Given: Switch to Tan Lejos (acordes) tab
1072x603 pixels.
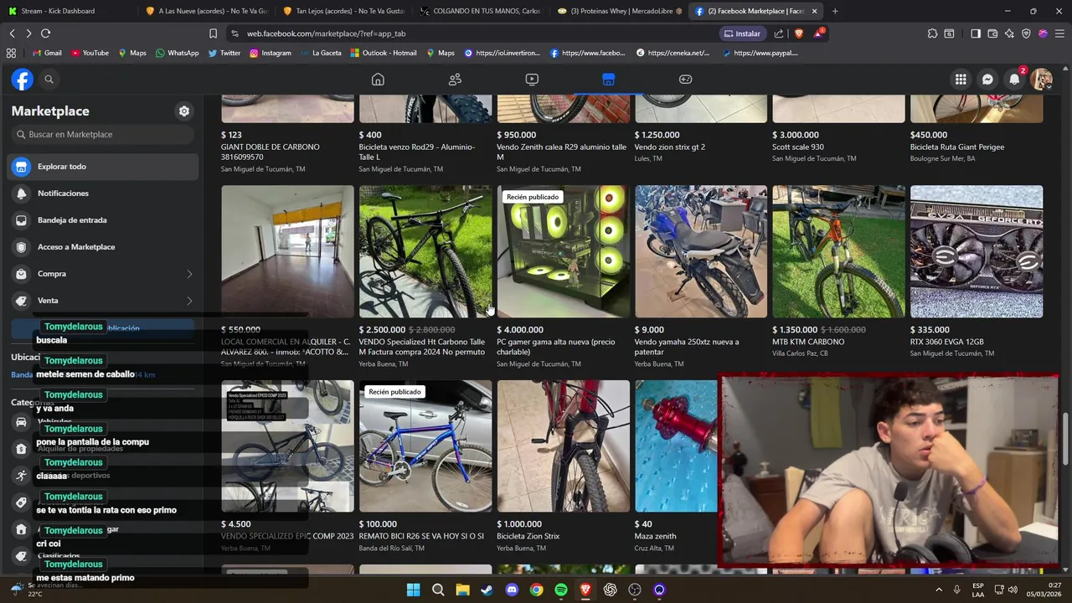Looking at the screenshot, I should click(x=343, y=11).
